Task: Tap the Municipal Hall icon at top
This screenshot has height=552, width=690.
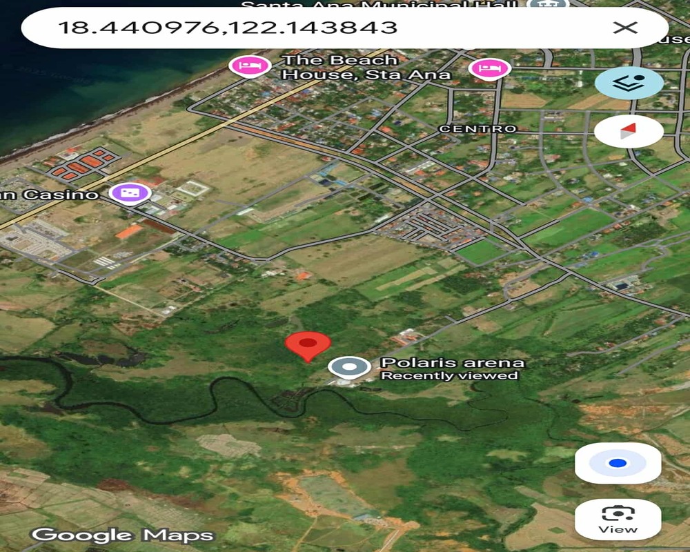Action: point(547,4)
